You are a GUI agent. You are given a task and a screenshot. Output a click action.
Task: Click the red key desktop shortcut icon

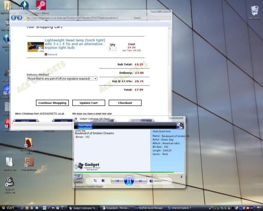(x=41, y=5)
